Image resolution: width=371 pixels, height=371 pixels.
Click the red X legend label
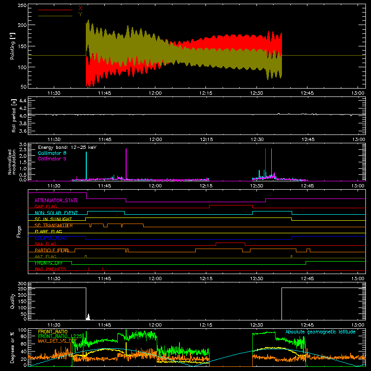point(80,8)
